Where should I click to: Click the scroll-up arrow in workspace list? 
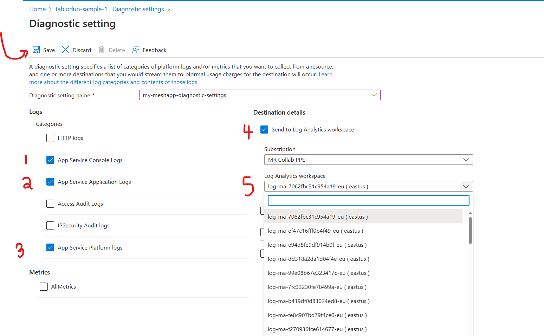click(x=470, y=213)
